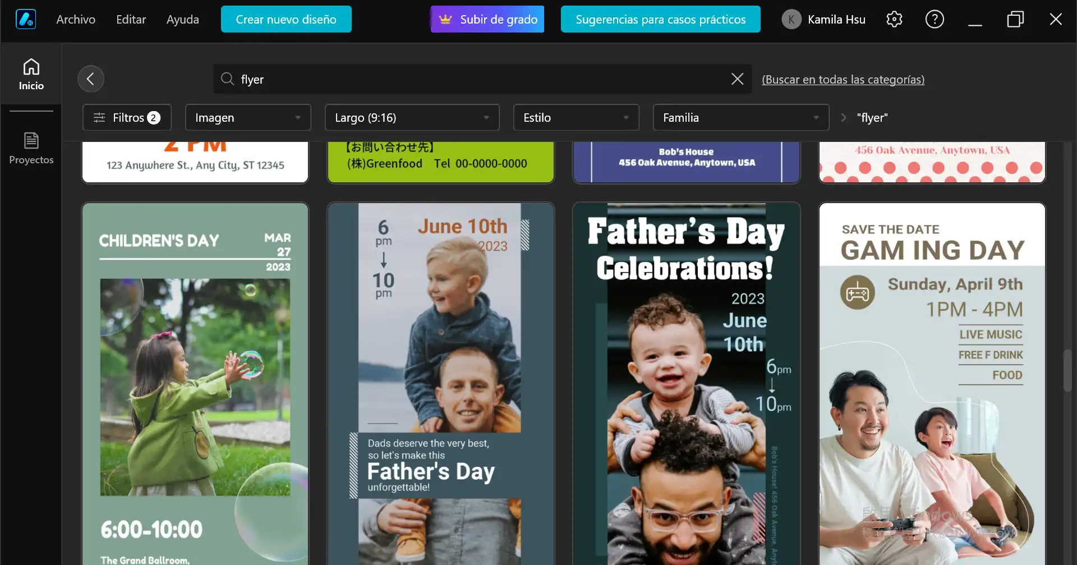
Task: Open the Filtros button
Action: (x=127, y=118)
